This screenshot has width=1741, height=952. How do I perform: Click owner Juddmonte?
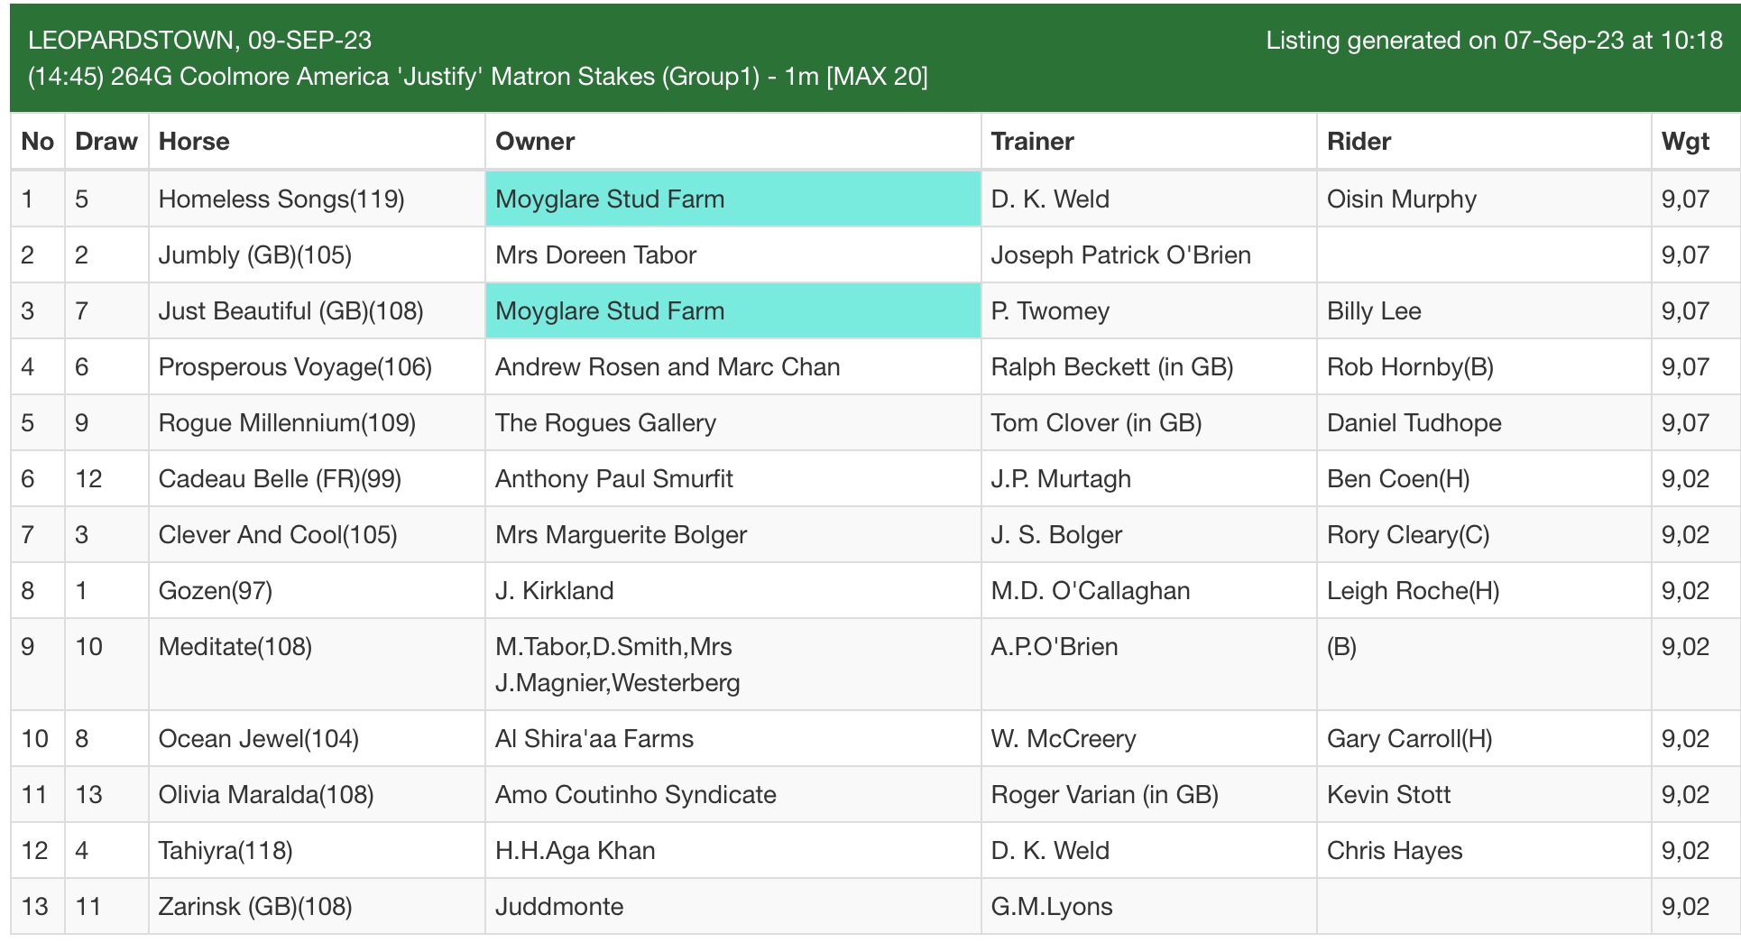(x=559, y=907)
